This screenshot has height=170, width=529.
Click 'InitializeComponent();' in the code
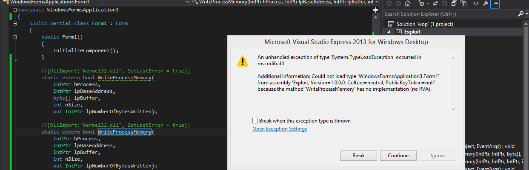pos(86,50)
